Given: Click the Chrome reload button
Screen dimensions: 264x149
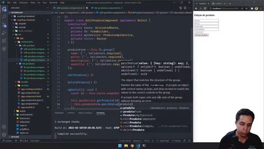Looking at the screenshot, I should point(205,8).
